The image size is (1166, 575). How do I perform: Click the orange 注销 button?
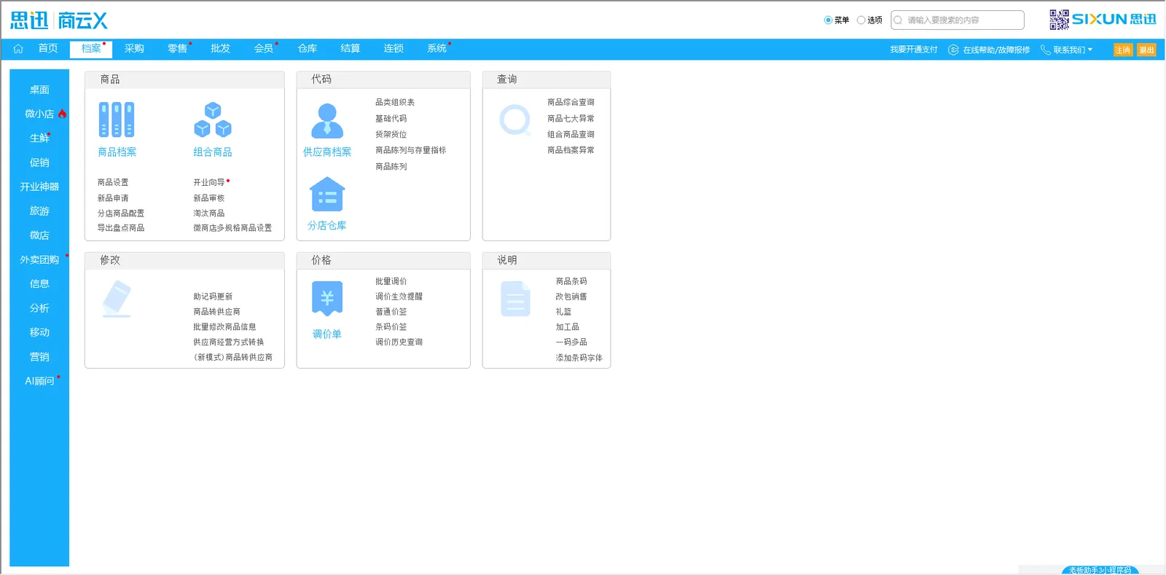pos(1123,50)
